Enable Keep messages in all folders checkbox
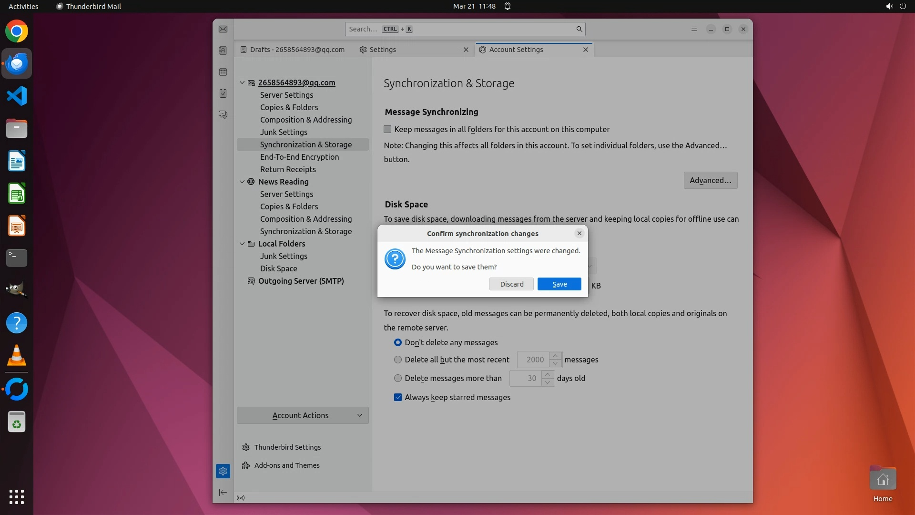 [x=387, y=129]
